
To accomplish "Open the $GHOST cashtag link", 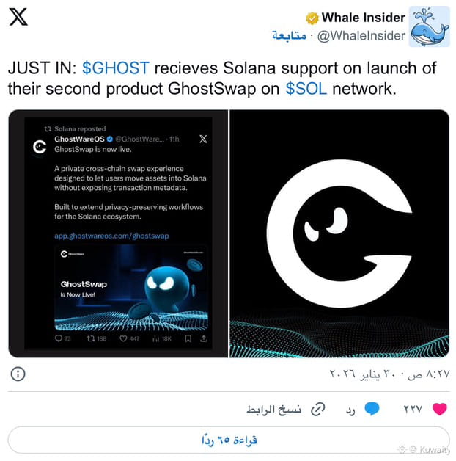I will (x=116, y=68).
